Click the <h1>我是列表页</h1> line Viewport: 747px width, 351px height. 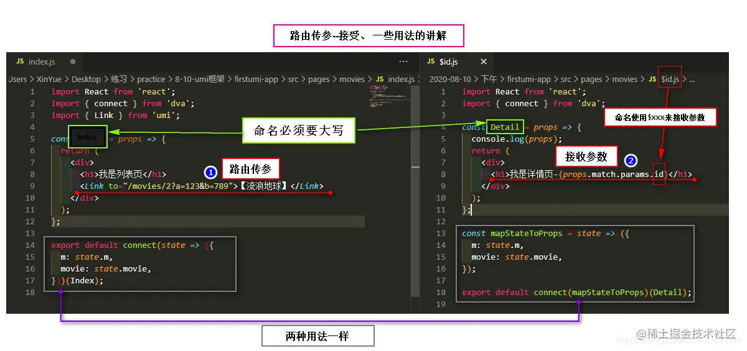point(123,174)
